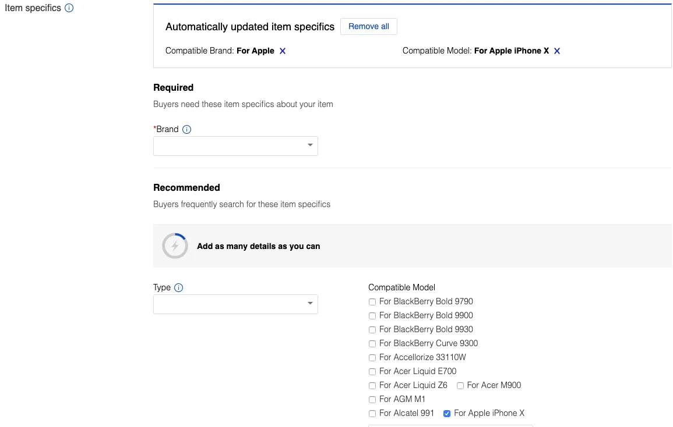Tick the For Acer M900 checkbox

(460, 386)
